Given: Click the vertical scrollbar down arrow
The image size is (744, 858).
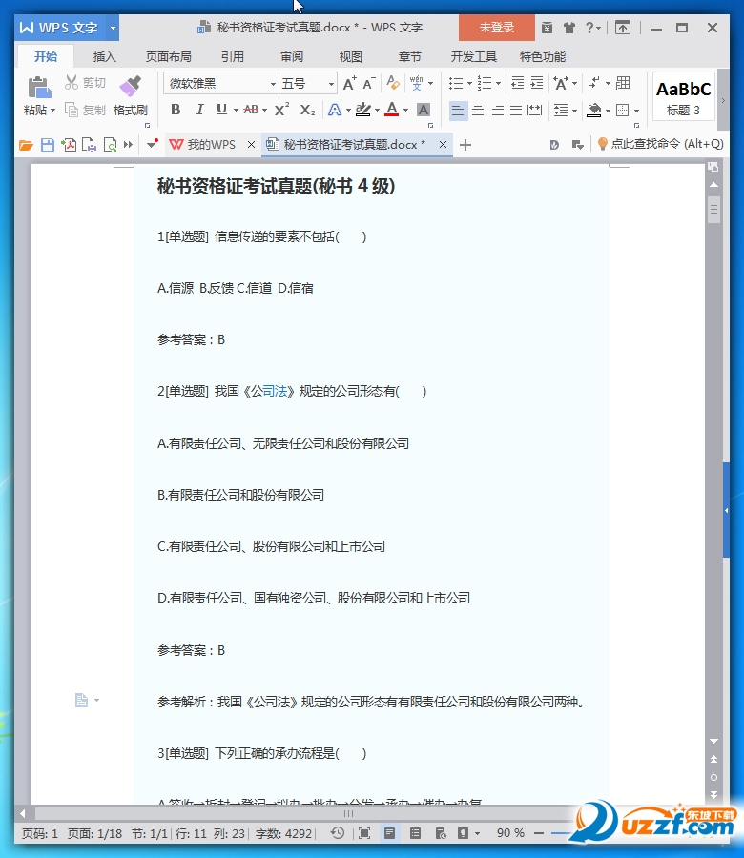Looking at the screenshot, I should tap(713, 741).
